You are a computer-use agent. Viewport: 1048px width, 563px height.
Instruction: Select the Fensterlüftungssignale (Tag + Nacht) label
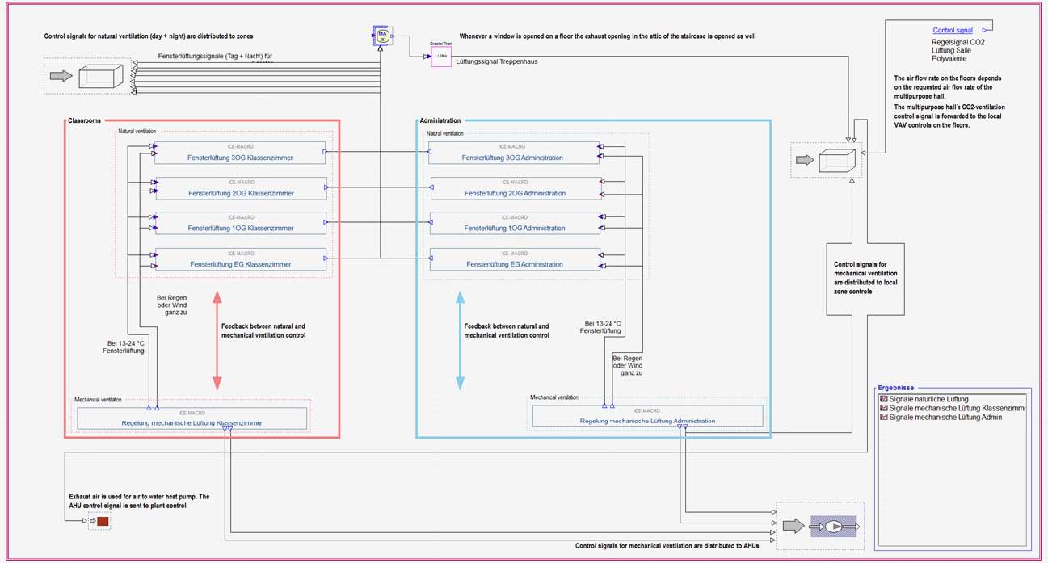217,57
